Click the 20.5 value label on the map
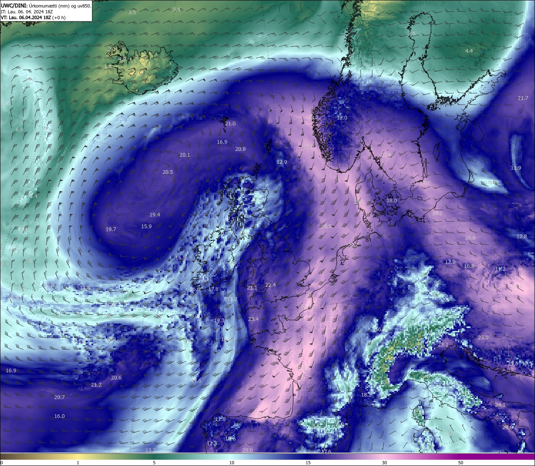 click(168, 172)
